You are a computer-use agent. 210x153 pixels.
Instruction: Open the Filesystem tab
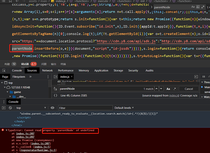tap(19, 77)
